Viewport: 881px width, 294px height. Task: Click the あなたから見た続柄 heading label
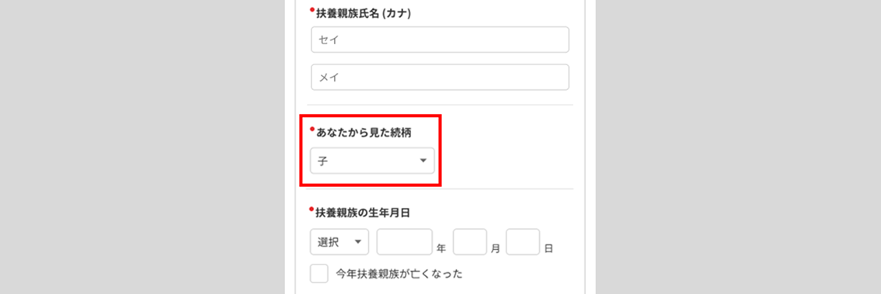367,133
